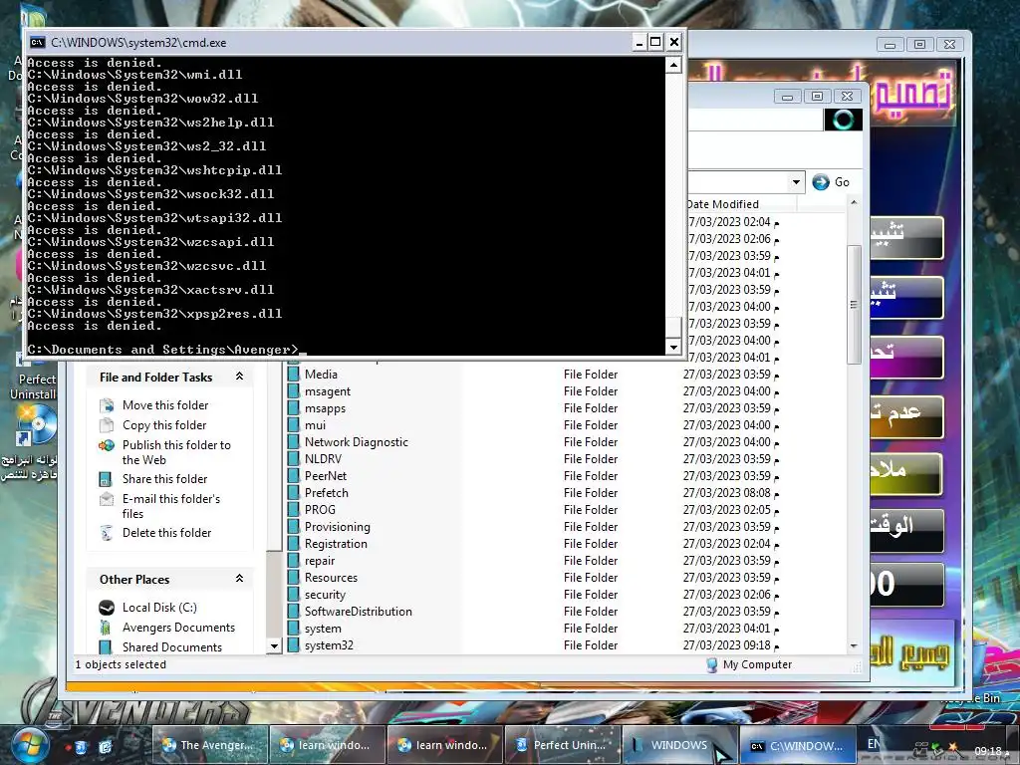Click the Move this folder icon
The height and width of the screenshot is (765, 1020).
(106, 405)
